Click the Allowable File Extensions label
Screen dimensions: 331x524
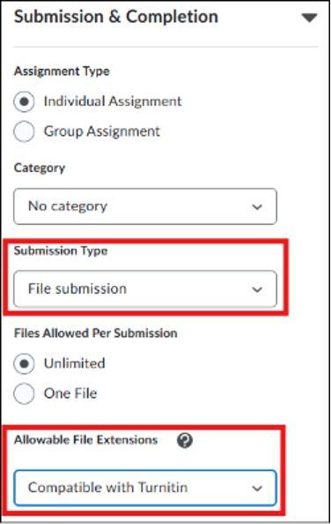click(x=85, y=440)
